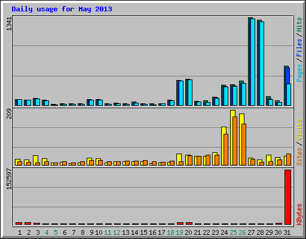The height and width of the screenshot is (239, 306).
Task: Click the yellow visits bar for day 24
Action: click(x=223, y=146)
